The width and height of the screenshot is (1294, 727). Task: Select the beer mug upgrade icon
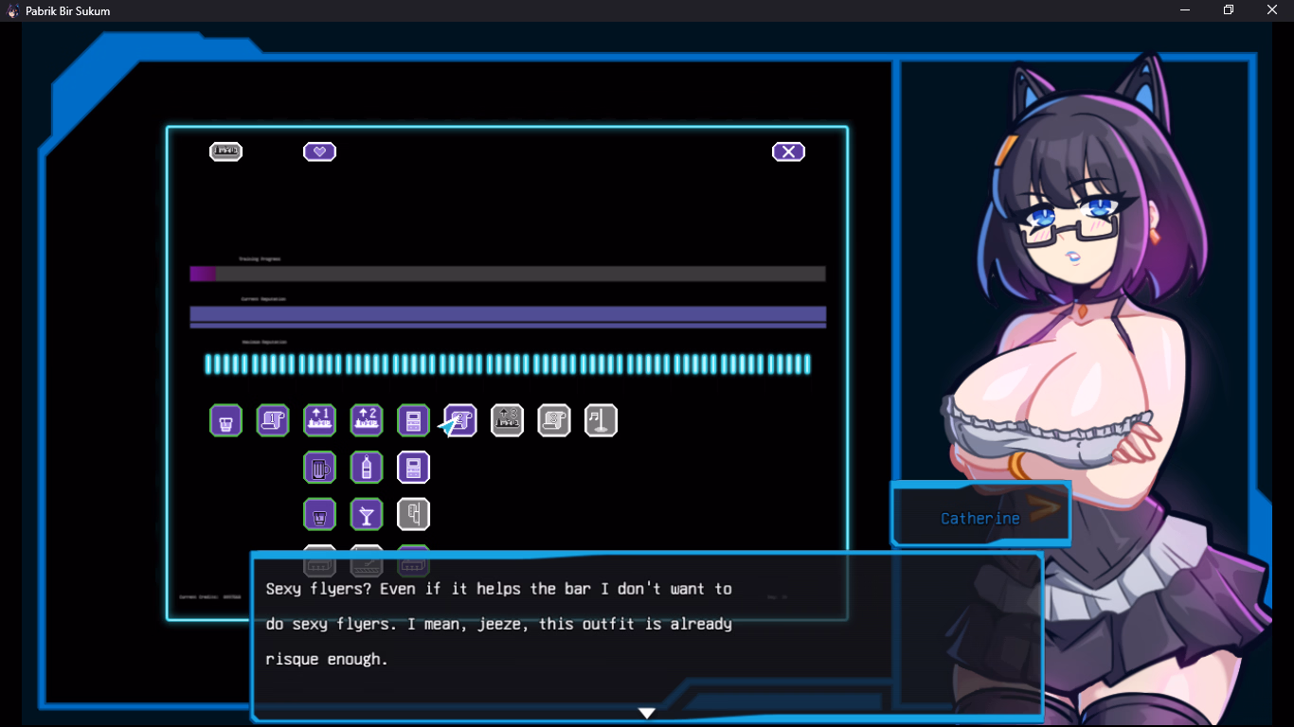coord(319,468)
